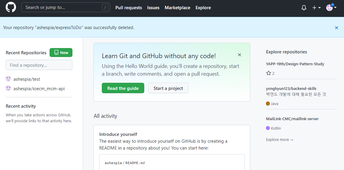Click the Kotlin language label
This screenshot has height=170, width=344.
point(276,128)
